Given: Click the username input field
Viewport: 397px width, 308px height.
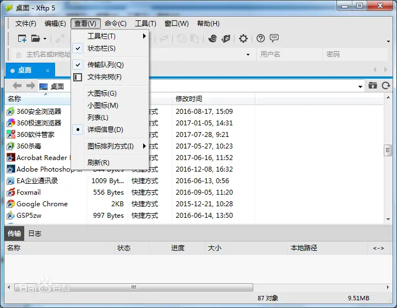Looking at the screenshot, I should click(289, 54).
